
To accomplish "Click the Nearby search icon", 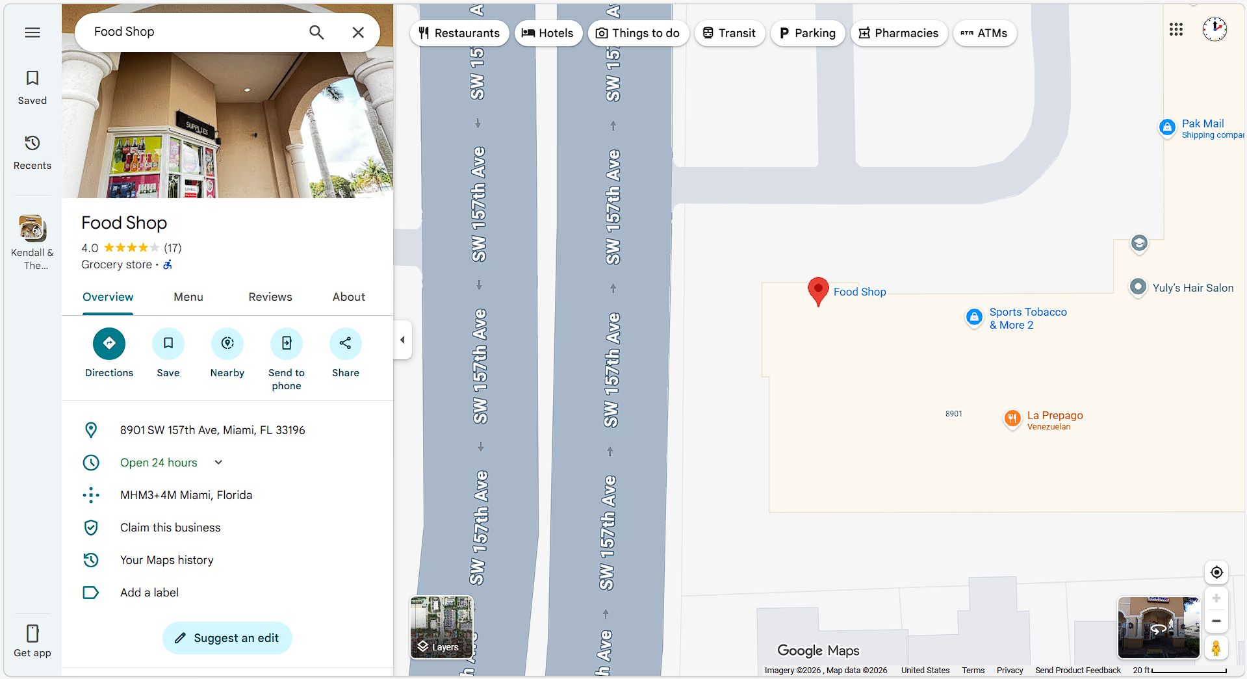I will coord(227,344).
